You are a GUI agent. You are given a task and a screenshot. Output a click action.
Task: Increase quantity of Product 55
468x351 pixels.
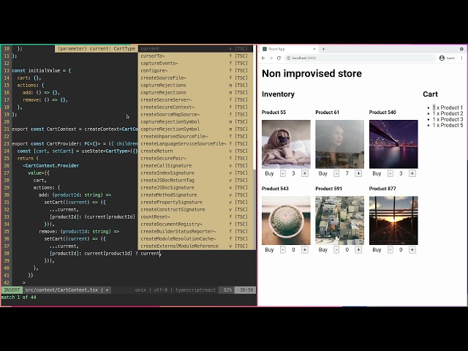coord(305,173)
